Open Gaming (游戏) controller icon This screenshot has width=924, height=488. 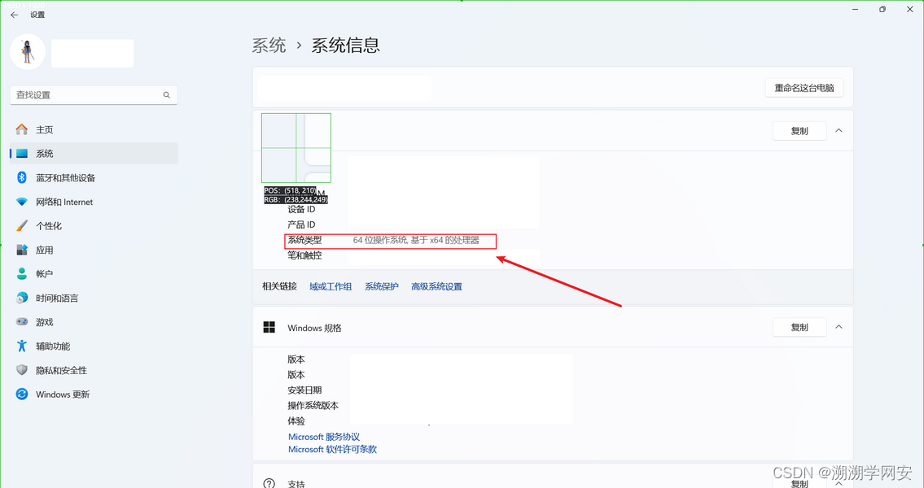tap(22, 322)
